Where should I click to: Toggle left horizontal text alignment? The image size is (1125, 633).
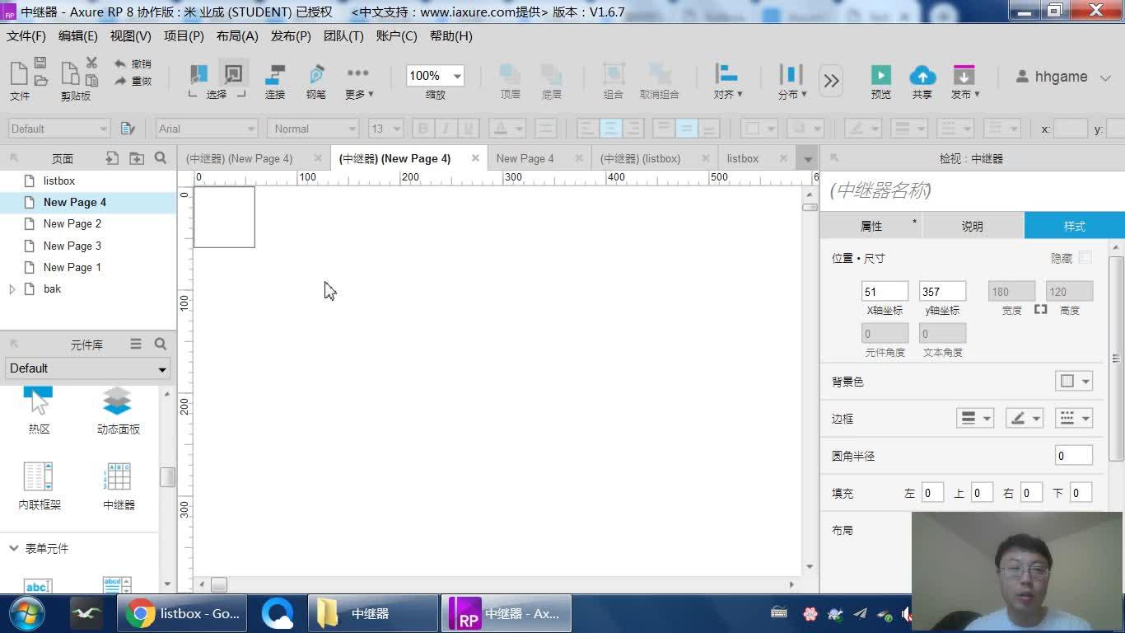(587, 129)
